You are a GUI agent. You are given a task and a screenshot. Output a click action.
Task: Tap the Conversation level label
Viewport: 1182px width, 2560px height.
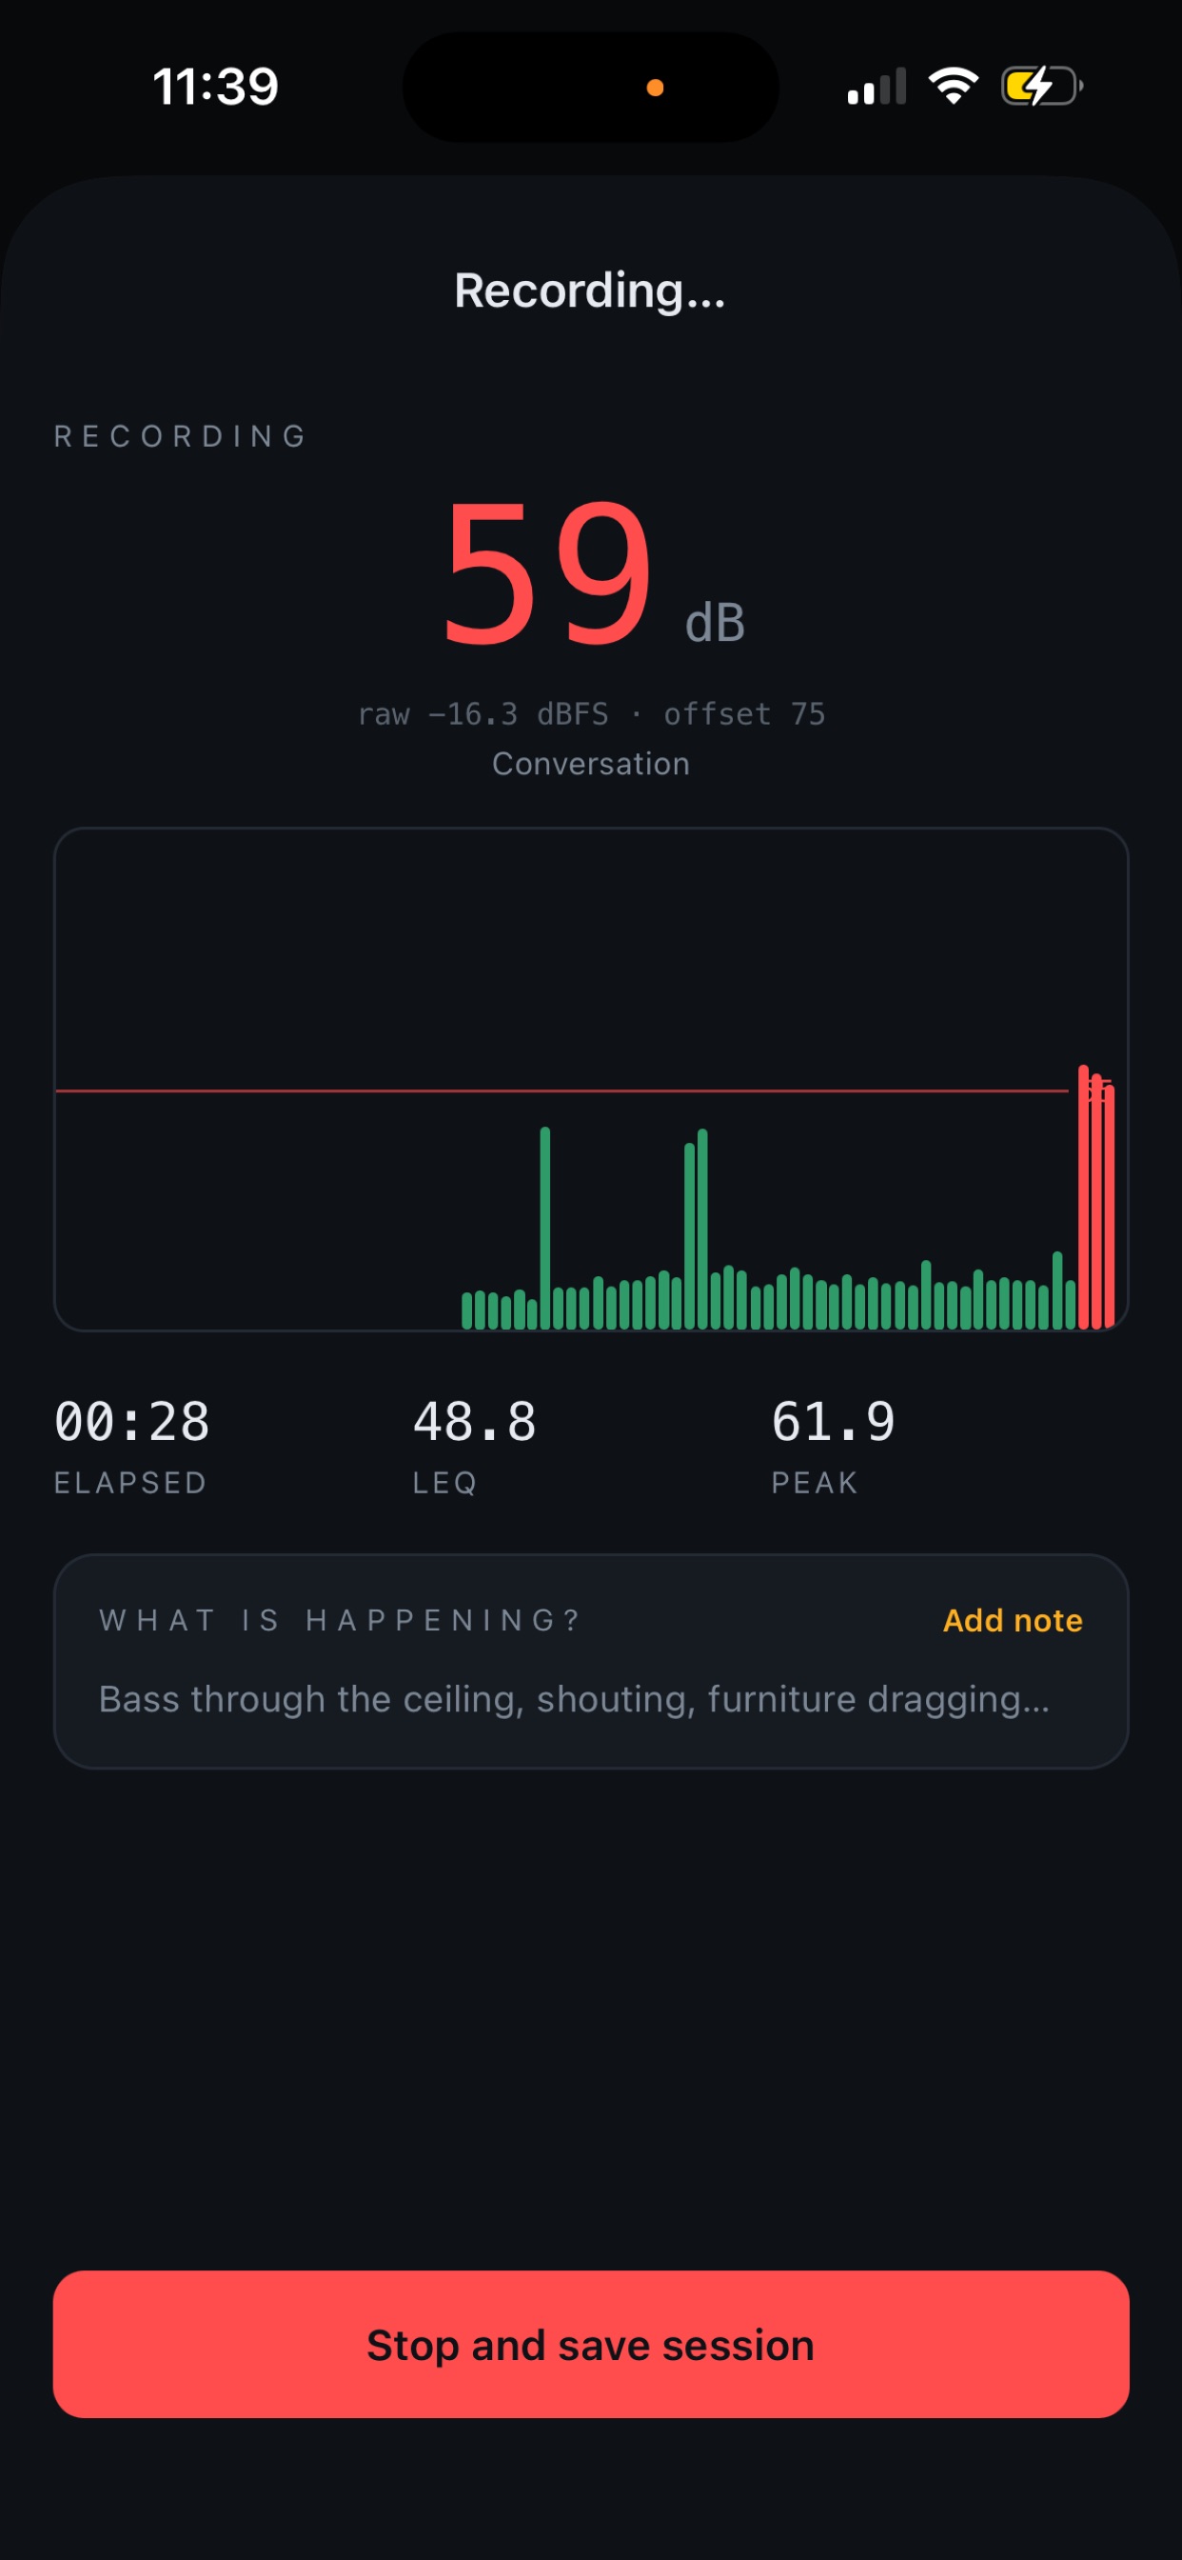591,763
